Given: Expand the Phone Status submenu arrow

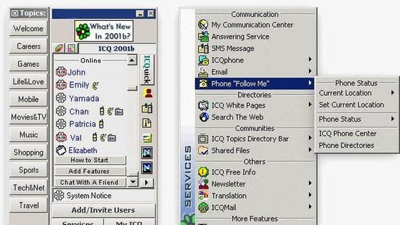Looking at the screenshot, I should (x=393, y=118).
